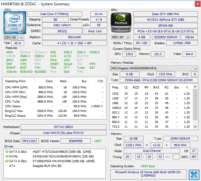Click the AVX2 feature label
The height and width of the screenshot is (181, 201).
click(68, 56)
